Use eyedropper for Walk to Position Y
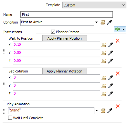128x124 pixels. coord(110,53)
